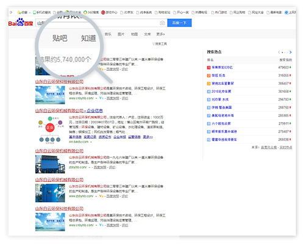Open hot search entry with value 269338
Image resolution: width=305 pixels, height=246 pixels.
[224, 140]
